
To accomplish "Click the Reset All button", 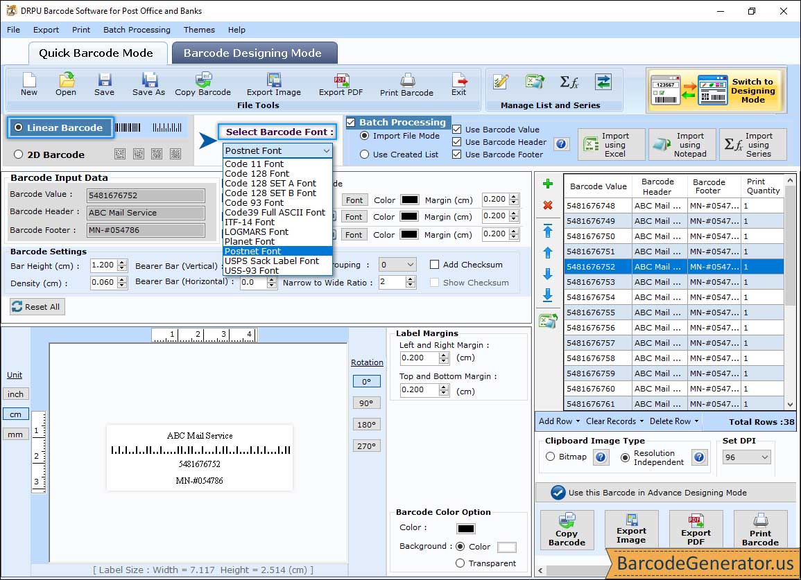I will (x=37, y=306).
